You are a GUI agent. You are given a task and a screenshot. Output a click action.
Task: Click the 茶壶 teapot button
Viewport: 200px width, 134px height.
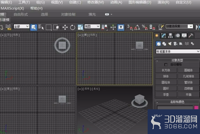[x=166, y=94]
